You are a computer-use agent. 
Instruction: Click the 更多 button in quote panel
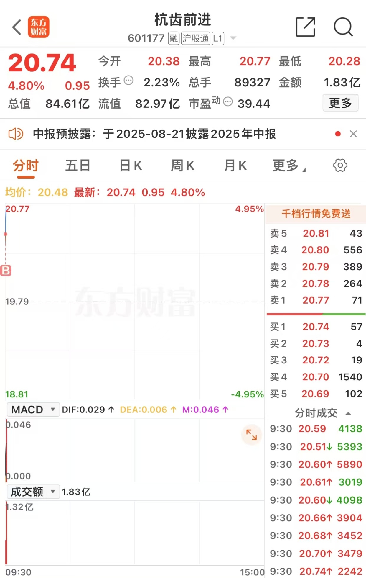click(x=340, y=103)
